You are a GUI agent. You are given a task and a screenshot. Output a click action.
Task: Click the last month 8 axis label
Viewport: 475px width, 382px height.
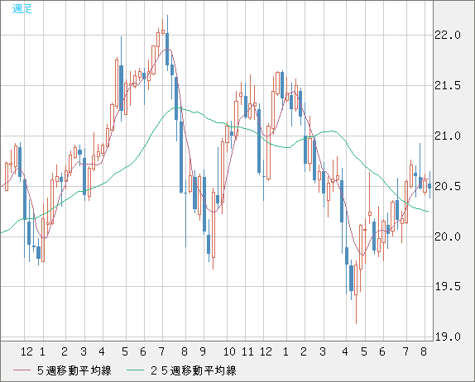(424, 351)
